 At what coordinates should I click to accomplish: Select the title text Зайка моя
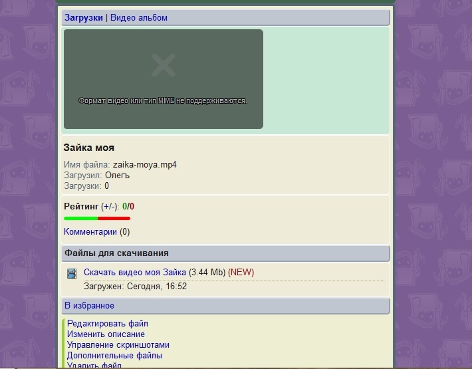[x=89, y=148]
